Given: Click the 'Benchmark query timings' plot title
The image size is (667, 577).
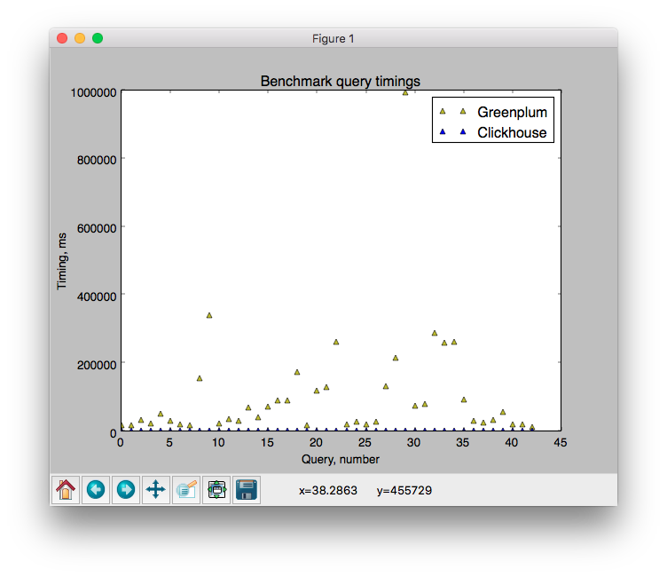Looking at the screenshot, I should click(x=340, y=81).
